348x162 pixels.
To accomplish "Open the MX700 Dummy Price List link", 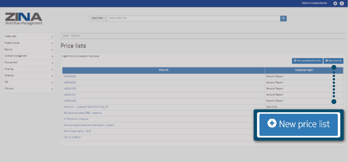I will click(76, 119).
